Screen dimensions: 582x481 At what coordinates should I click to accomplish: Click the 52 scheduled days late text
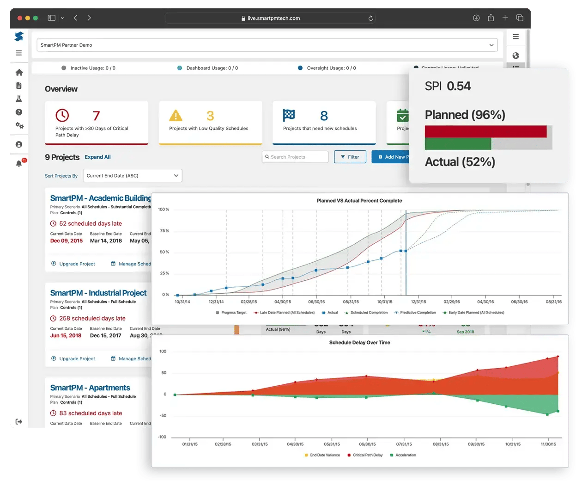[91, 223]
